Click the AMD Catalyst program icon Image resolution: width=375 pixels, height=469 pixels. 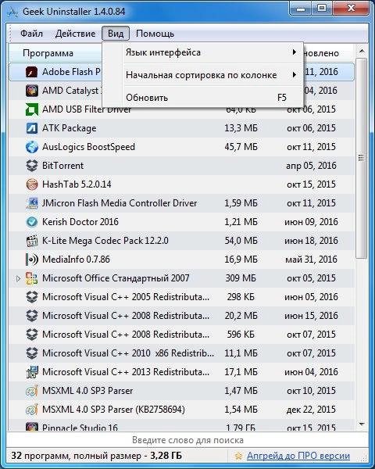point(31,91)
